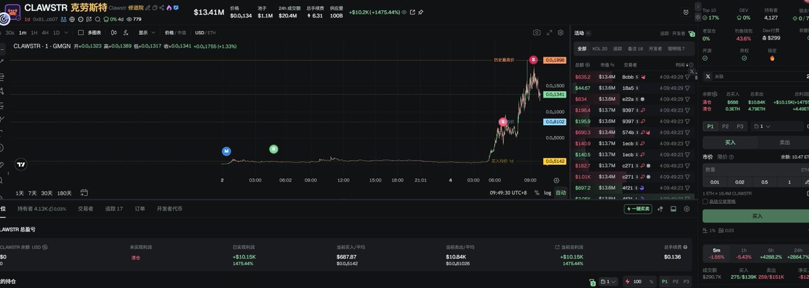The width and height of the screenshot is (809, 288).
Task: Hide the profit amount with the eye icon
Action: click(x=403, y=12)
